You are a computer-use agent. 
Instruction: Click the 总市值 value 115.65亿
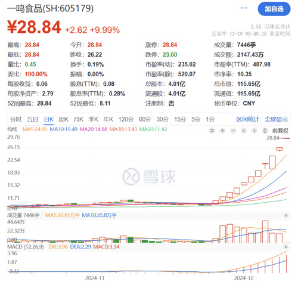pyautogui.click(x=249, y=84)
